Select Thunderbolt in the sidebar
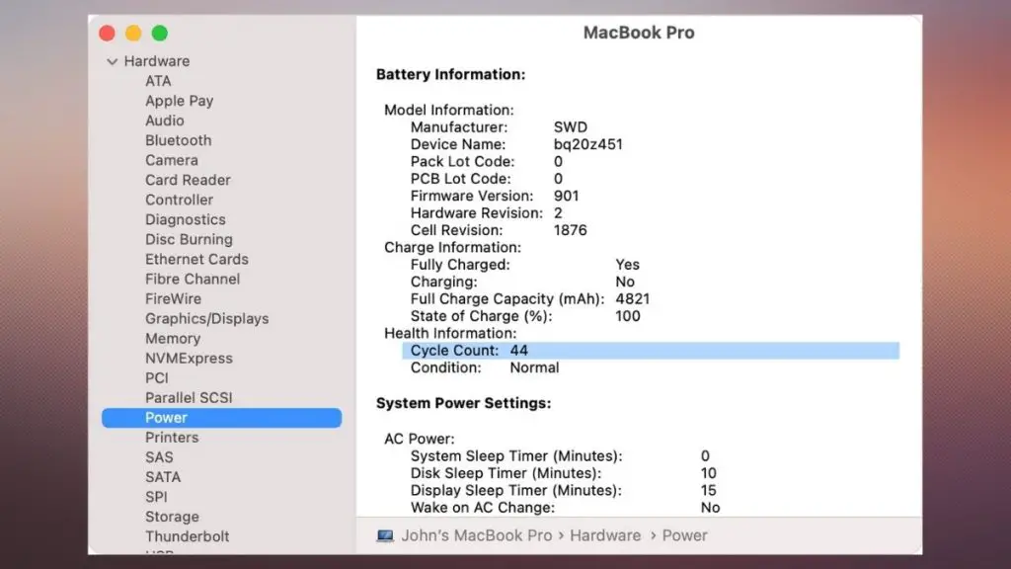 187,536
